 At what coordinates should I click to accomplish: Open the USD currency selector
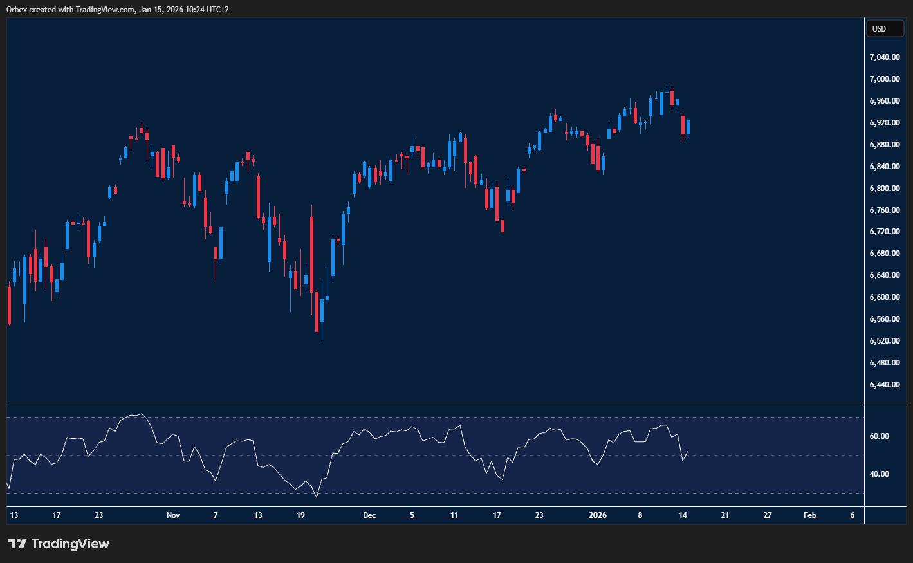point(885,28)
